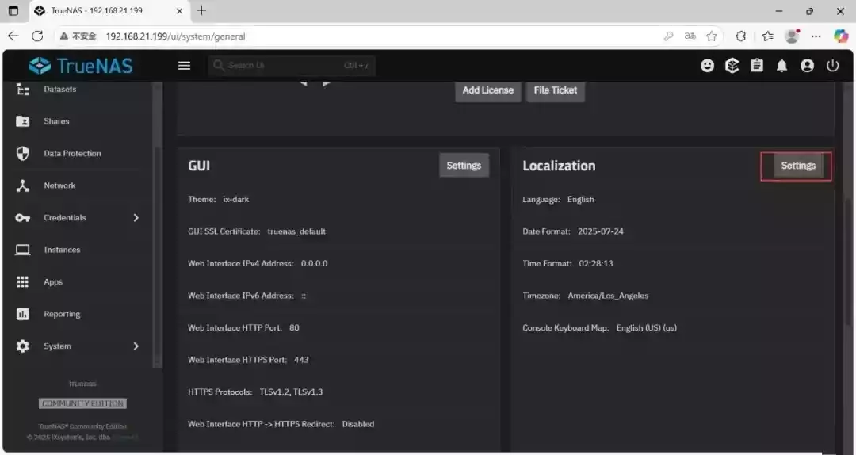The width and height of the screenshot is (856, 455).
Task: Open Reporting in sidebar
Action: click(63, 314)
